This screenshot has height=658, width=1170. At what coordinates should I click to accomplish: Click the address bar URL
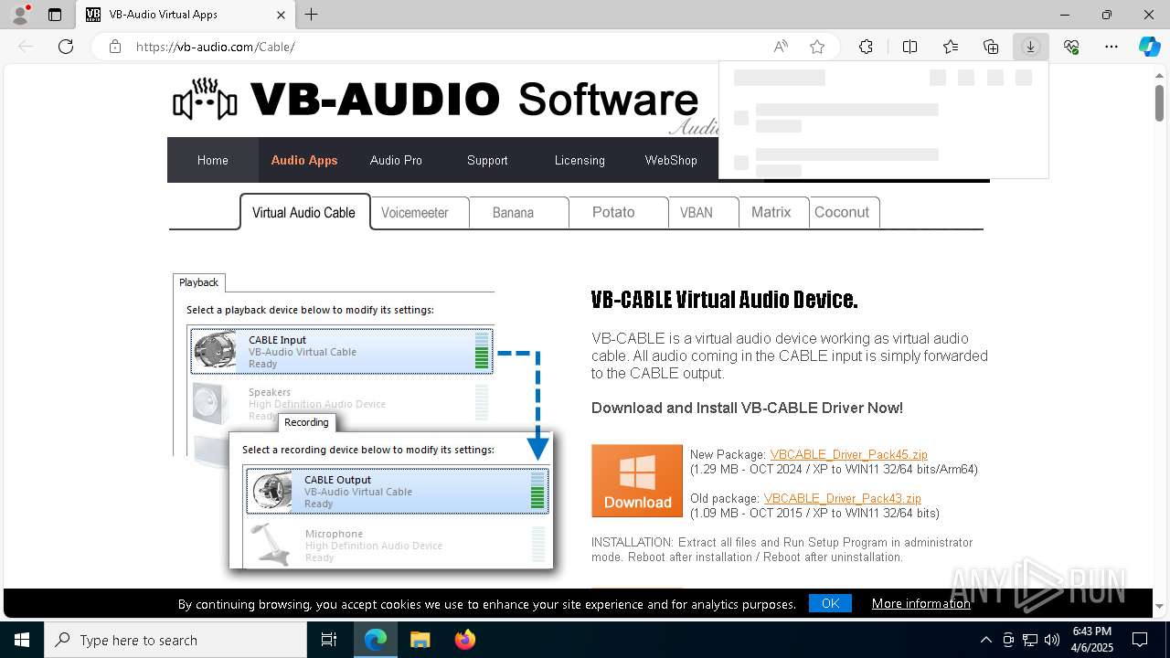coord(216,47)
